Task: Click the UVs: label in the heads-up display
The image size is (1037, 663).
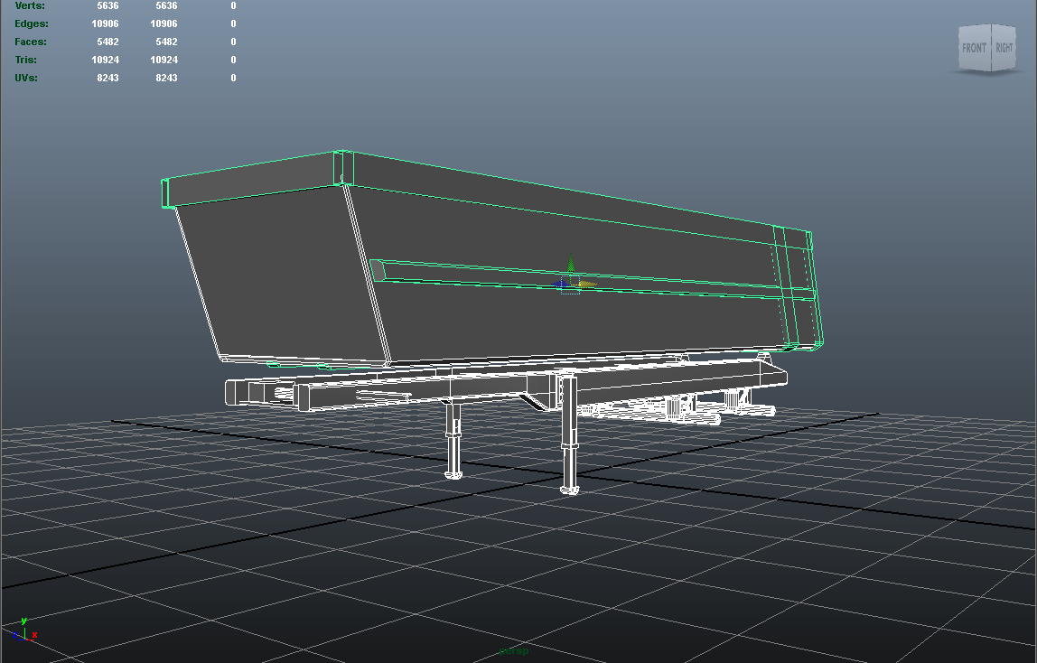Action: coord(26,78)
